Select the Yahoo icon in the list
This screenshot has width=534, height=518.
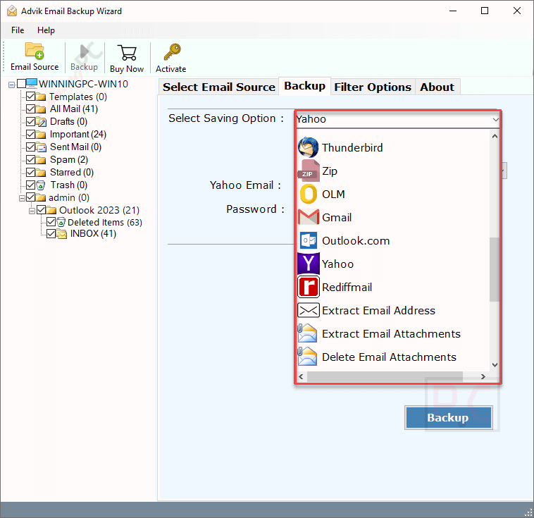308,264
